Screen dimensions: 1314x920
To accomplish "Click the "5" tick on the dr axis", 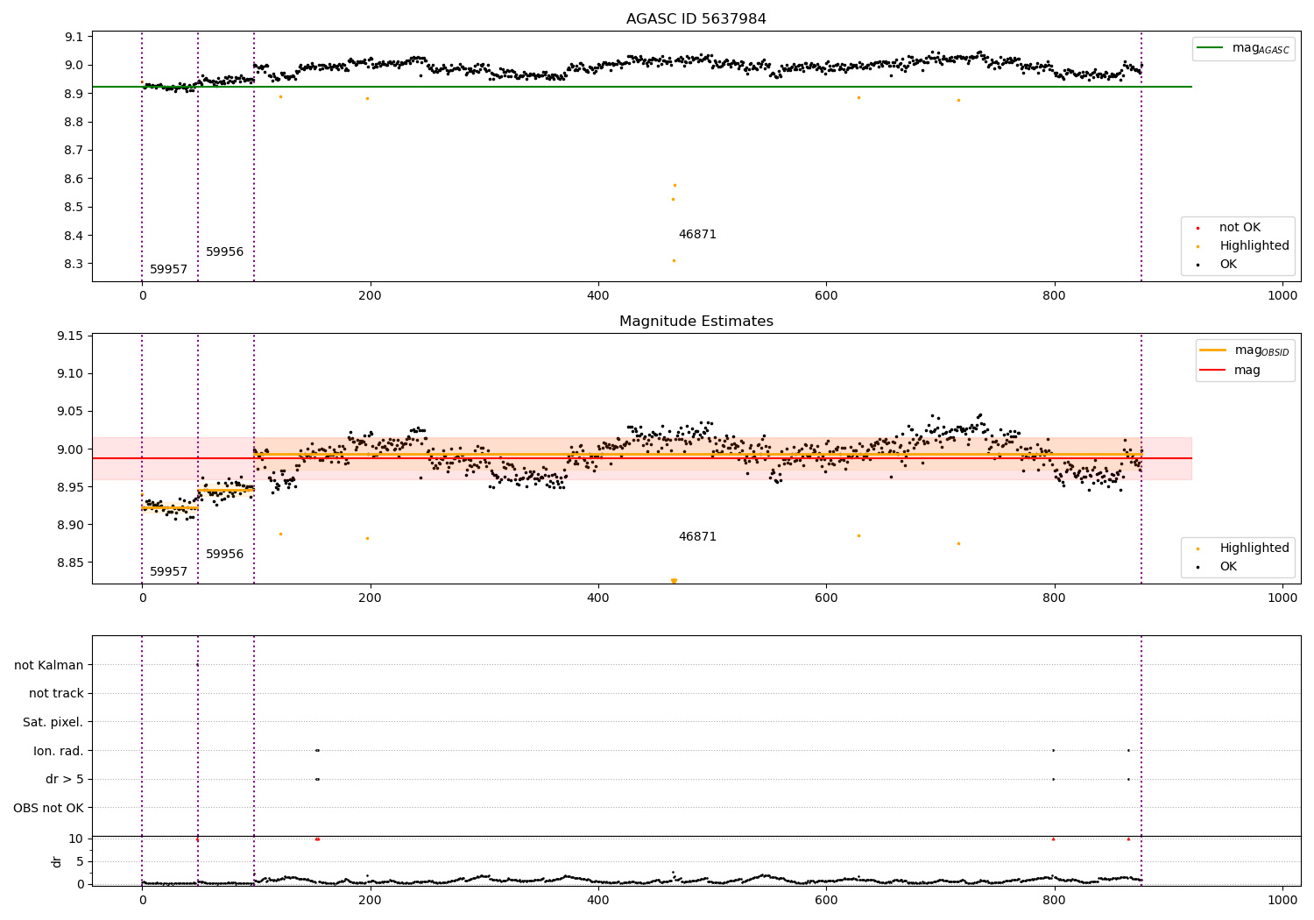I will 81,861.
